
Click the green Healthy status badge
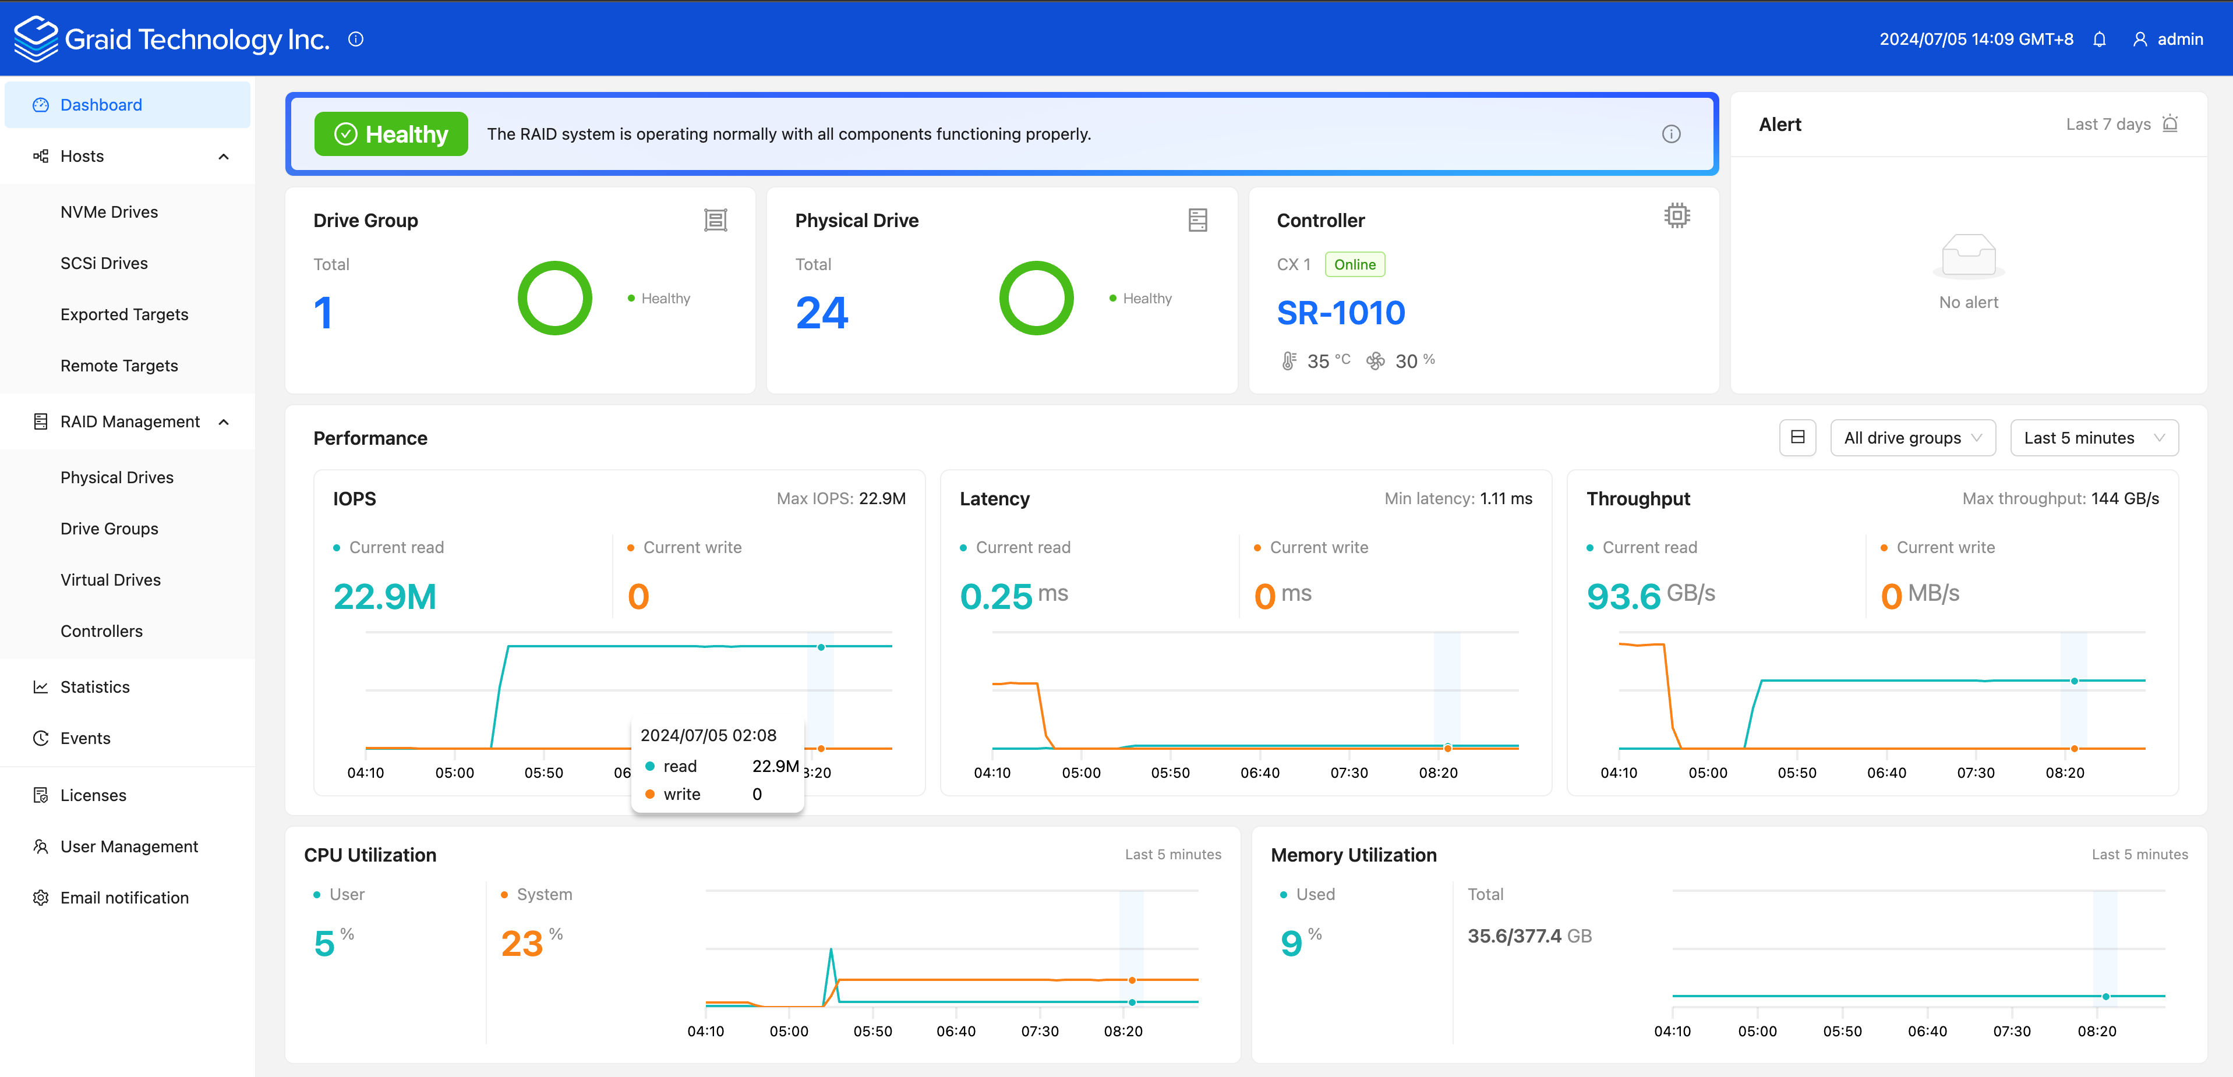click(x=391, y=133)
